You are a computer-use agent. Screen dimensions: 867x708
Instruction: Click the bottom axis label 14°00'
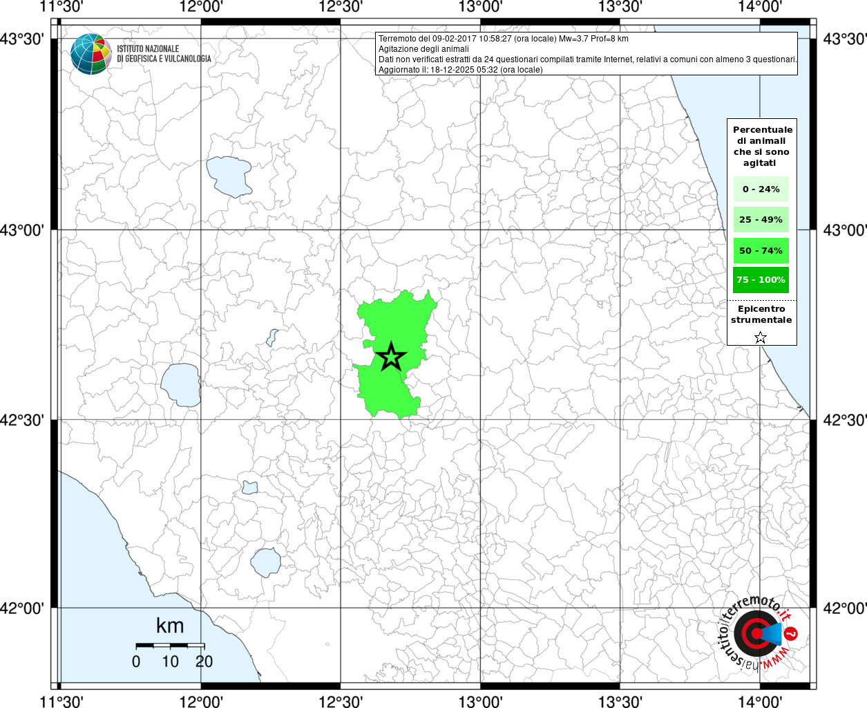(x=759, y=701)
